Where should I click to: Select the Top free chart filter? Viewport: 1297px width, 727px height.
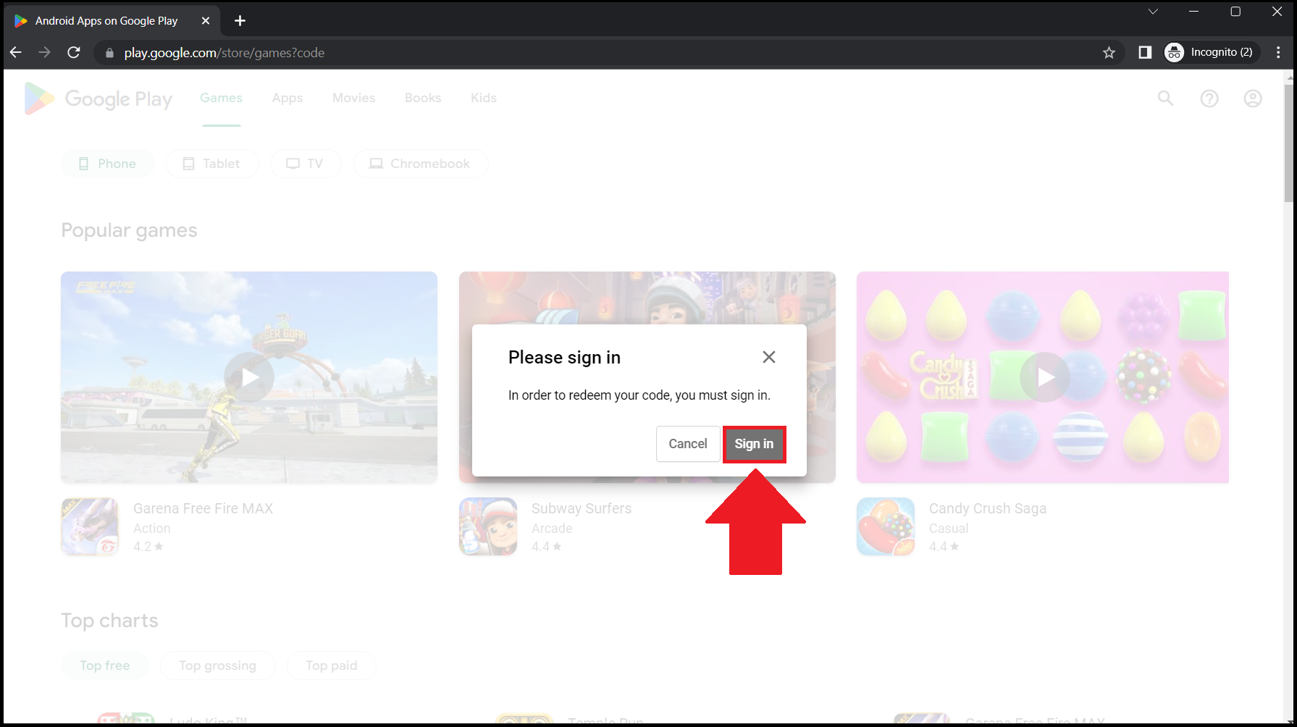point(105,665)
